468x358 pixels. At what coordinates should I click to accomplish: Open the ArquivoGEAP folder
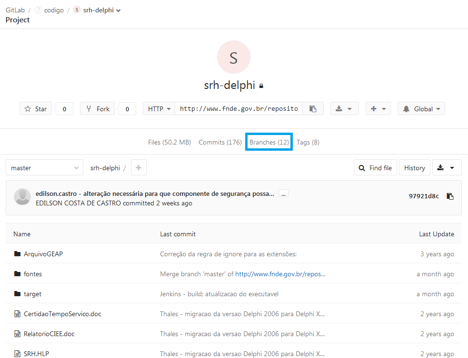[x=43, y=254]
